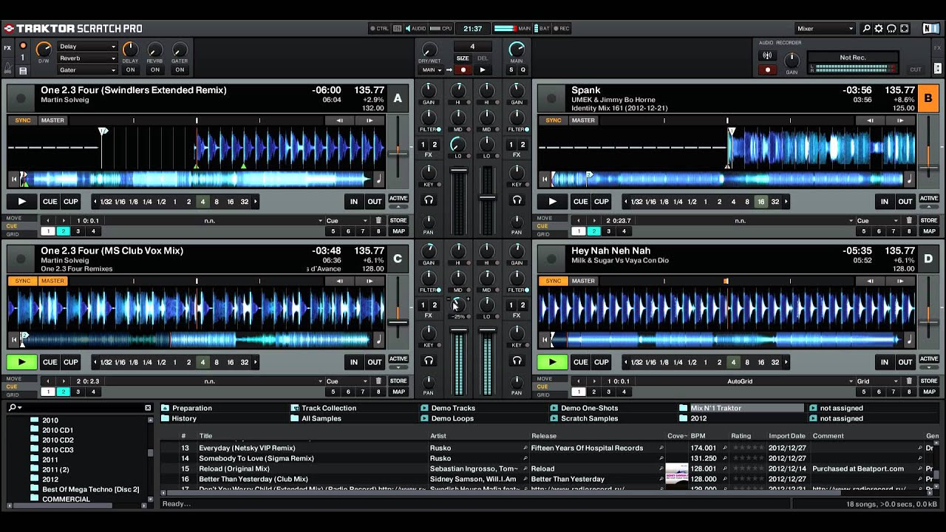946x532 pixels.
Task: Click CUP button on deck B
Action: [601, 201]
